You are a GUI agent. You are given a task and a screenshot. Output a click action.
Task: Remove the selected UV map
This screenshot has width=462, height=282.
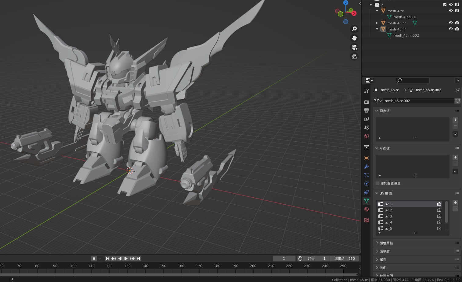455,208
